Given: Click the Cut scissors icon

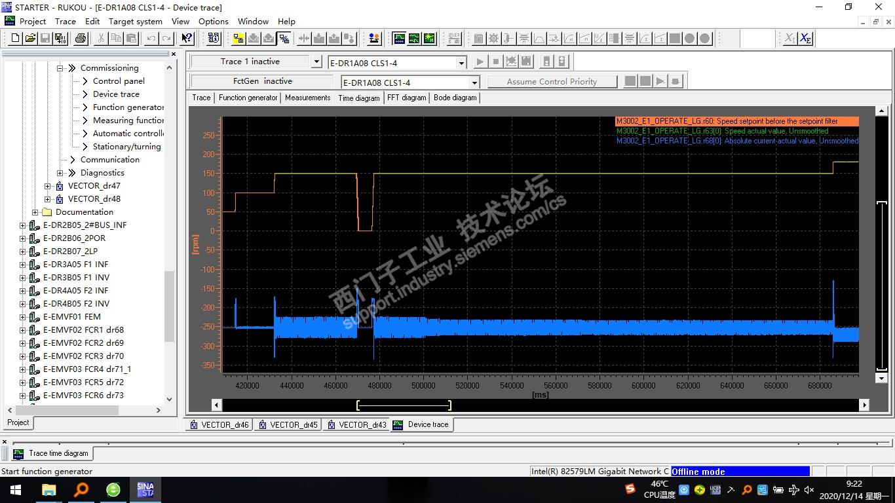Looking at the screenshot, I should pos(101,39).
